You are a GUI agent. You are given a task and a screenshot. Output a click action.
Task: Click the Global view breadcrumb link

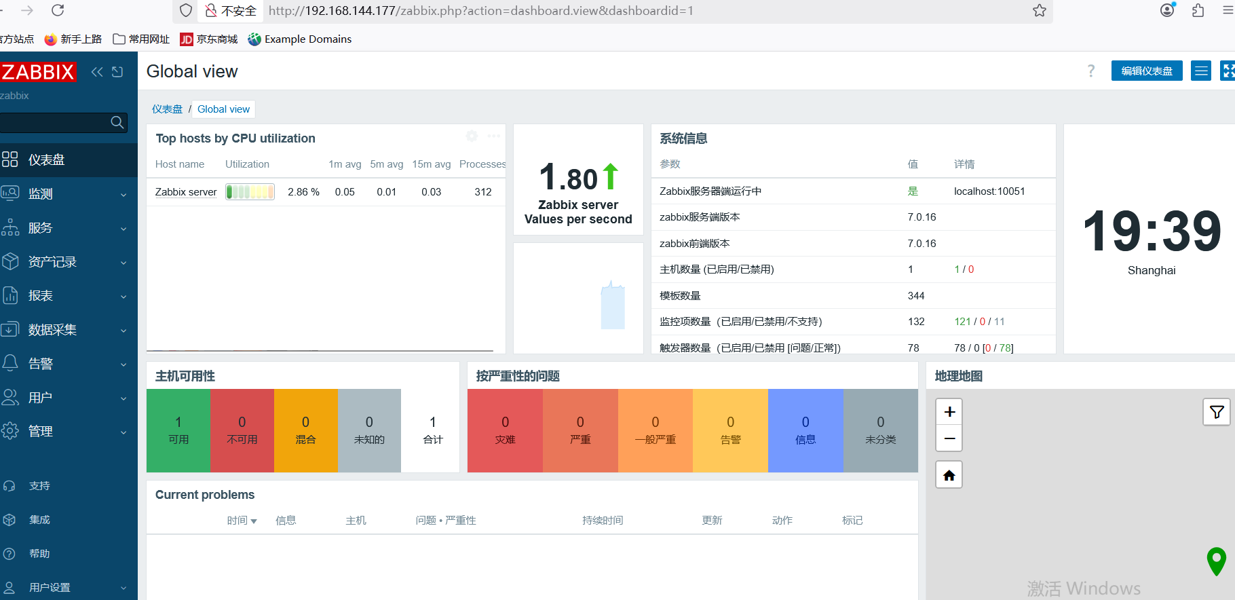[223, 109]
